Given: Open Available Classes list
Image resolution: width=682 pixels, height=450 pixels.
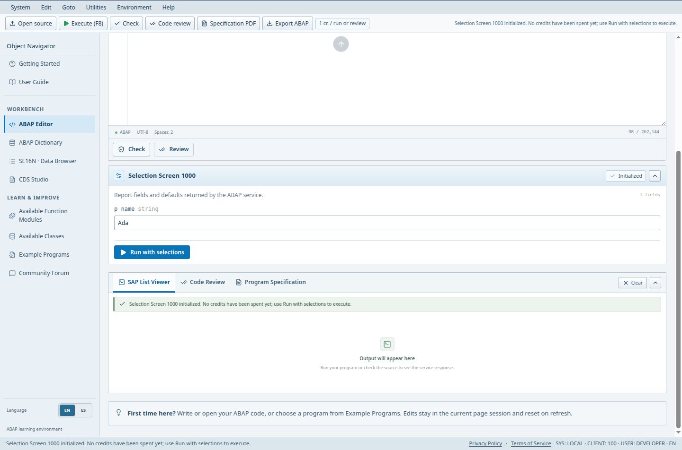Looking at the screenshot, I should (x=49, y=236).
